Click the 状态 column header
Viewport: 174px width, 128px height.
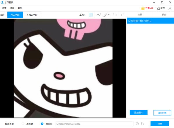164,15
